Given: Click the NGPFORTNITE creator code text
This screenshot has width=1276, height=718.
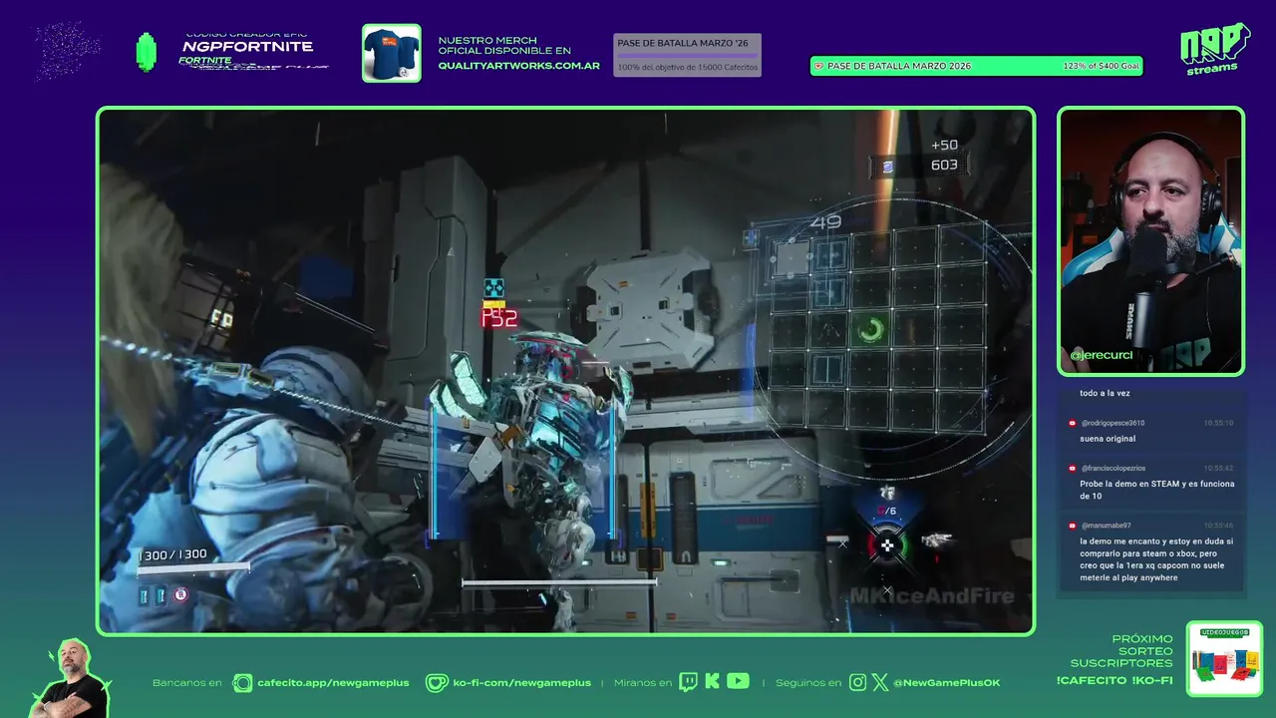Looking at the screenshot, I should coord(247,47).
